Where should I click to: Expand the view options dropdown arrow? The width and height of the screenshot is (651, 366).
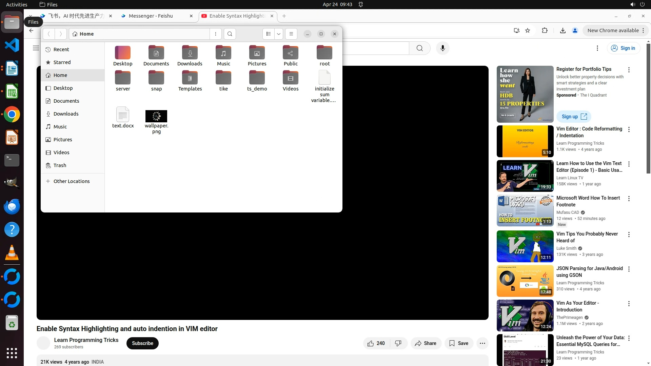pos(279,34)
